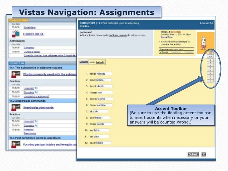Open tutorial icon beside 'Nosotros/as commands'

pos(16,107)
